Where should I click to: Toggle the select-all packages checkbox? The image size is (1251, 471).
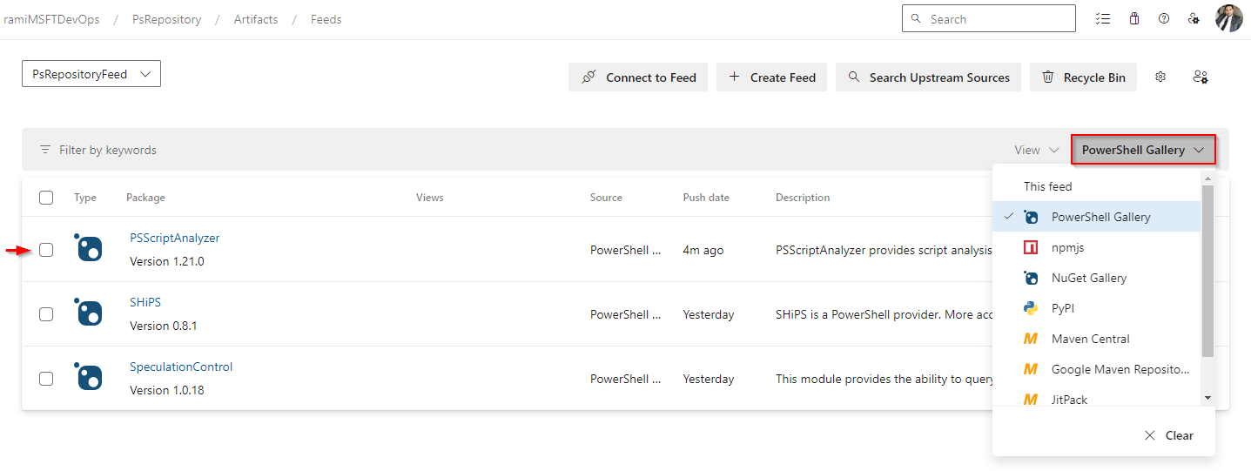coord(46,198)
